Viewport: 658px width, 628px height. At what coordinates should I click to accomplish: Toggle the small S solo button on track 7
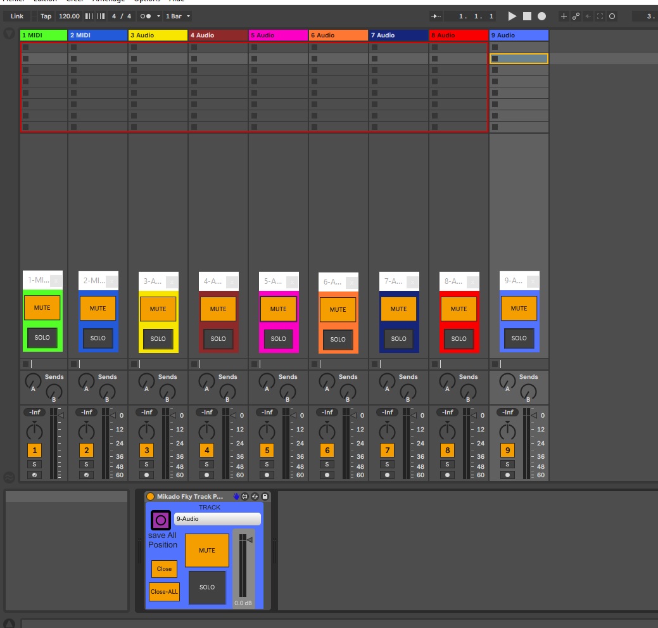(387, 464)
